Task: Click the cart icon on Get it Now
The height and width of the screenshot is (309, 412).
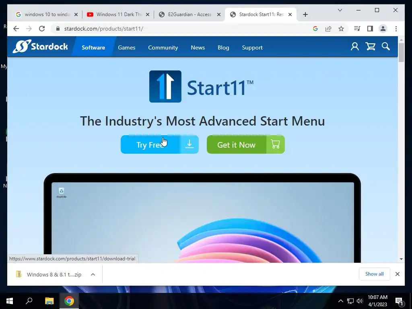Action: 275,144
